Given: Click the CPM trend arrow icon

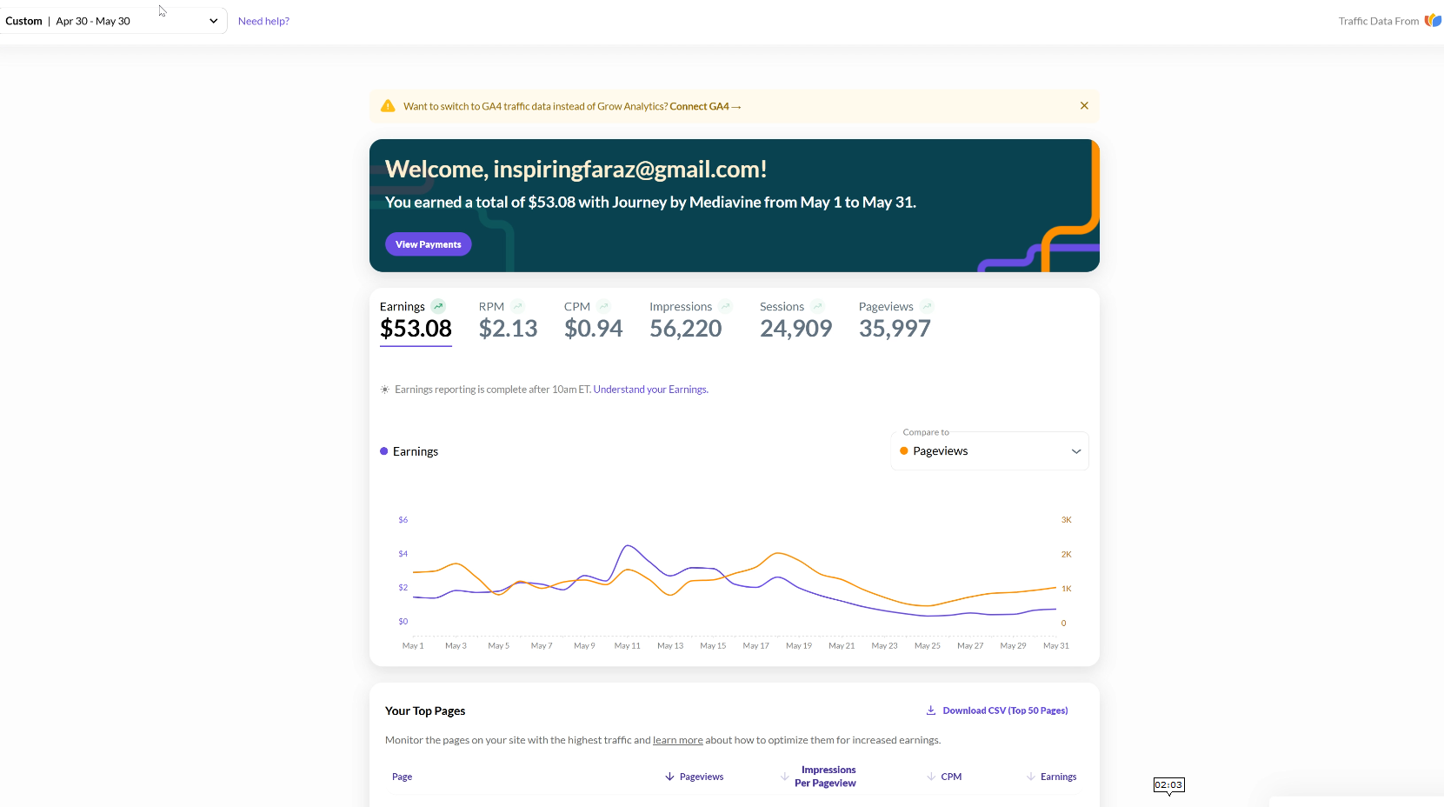Looking at the screenshot, I should pyautogui.click(x=604, y=306).
